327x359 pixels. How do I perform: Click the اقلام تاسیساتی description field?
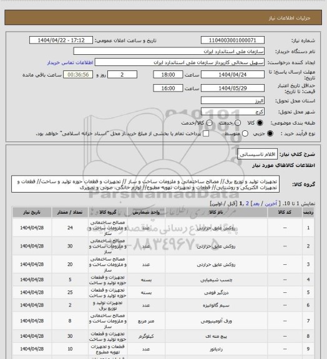click(x=257, y=155)
